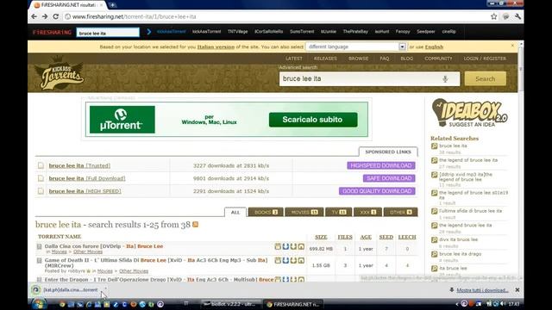The height and width of the screenshot is (310, 552).
Task: Open the 'Mostra tutti i download' link
Action: point(482,290)
